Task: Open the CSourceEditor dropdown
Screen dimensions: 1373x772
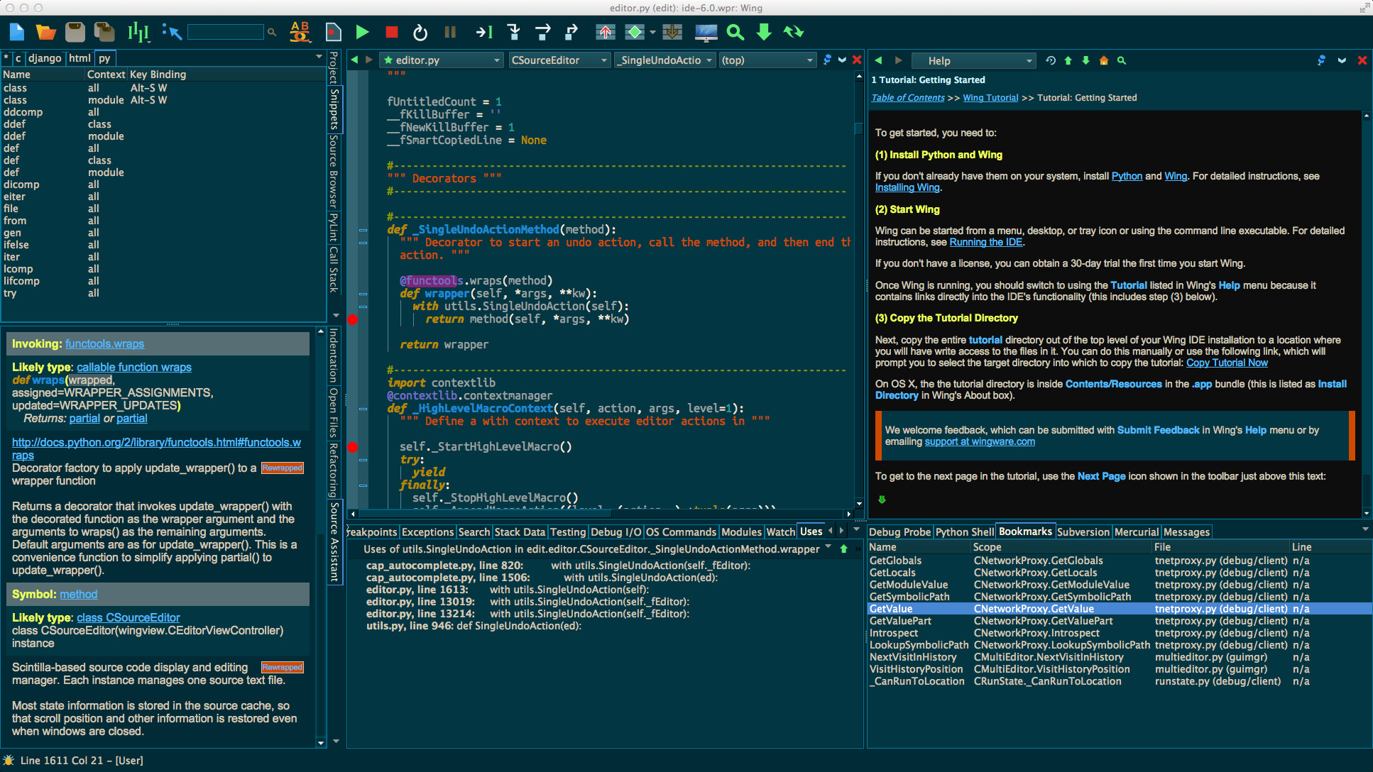Action: [559, 60]
